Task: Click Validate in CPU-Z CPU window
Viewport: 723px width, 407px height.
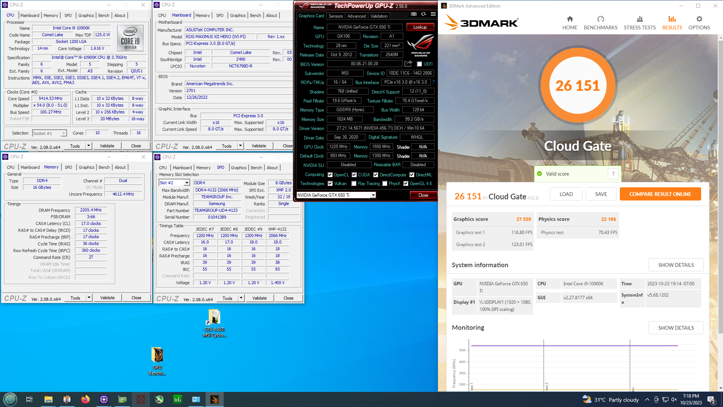Action: (107, 146)
